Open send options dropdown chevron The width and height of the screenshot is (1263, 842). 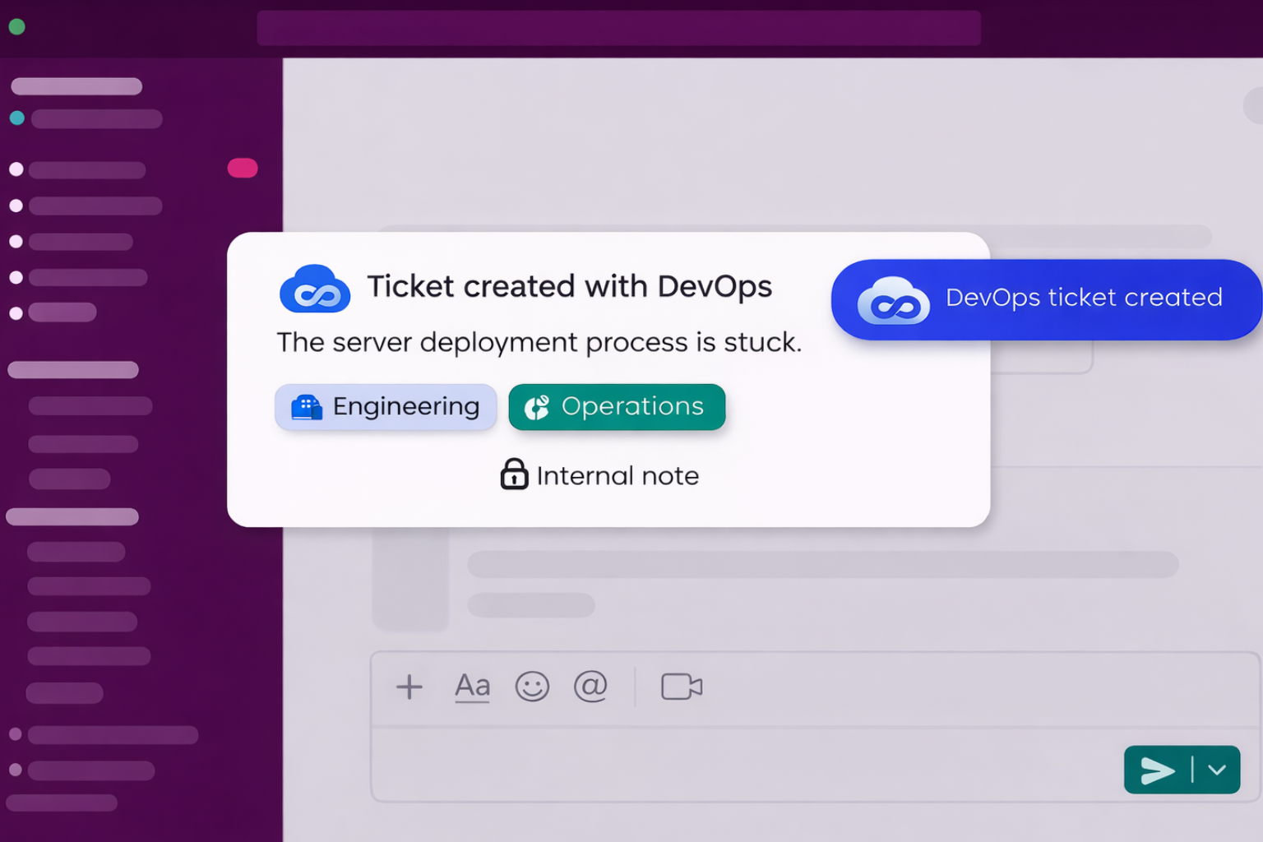(1217, 770)
